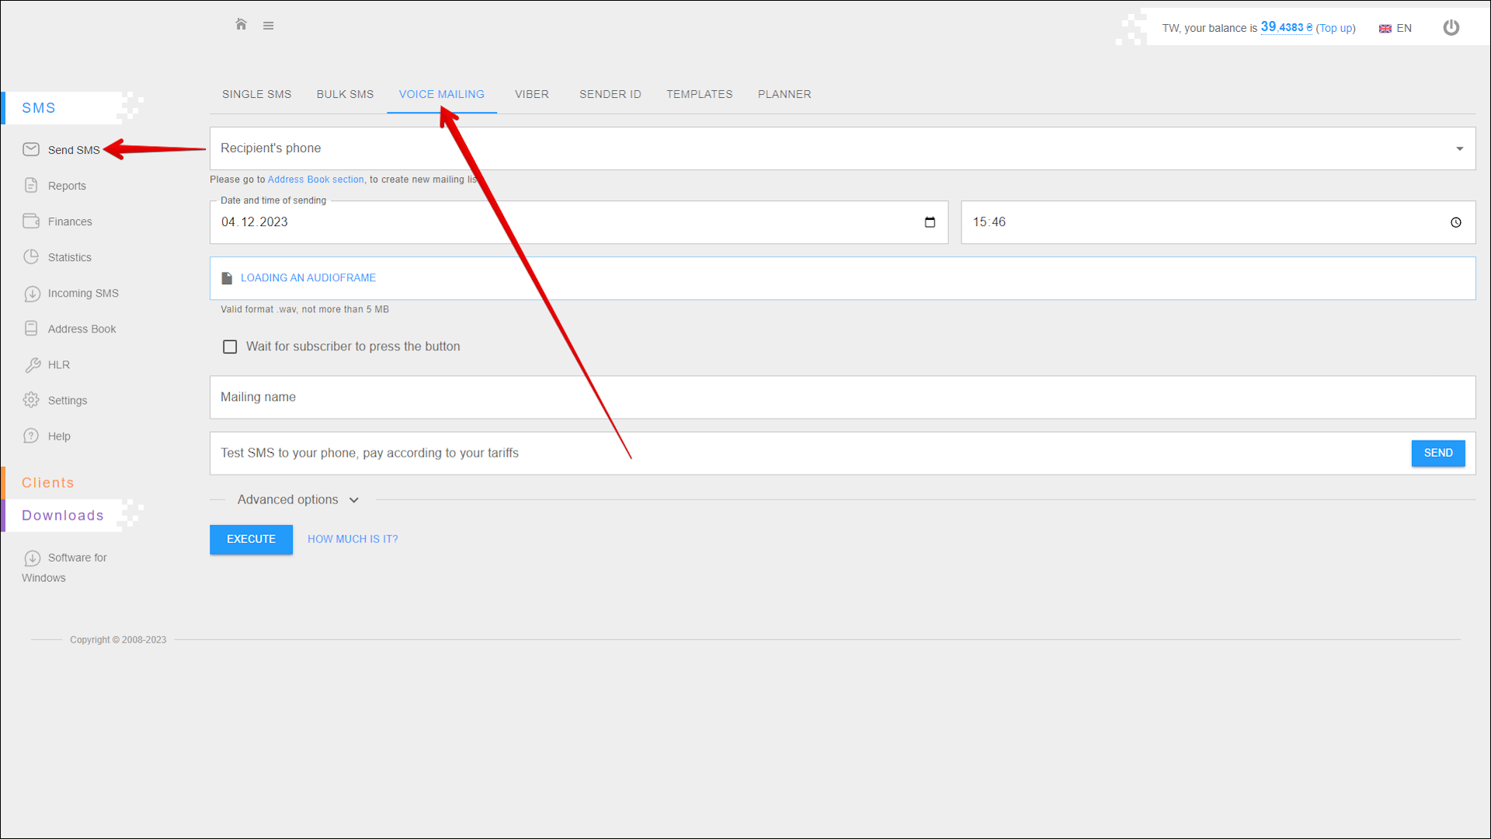1491x839 pixels.
Task: Open the Viber tab
Action: click(531, 94)
